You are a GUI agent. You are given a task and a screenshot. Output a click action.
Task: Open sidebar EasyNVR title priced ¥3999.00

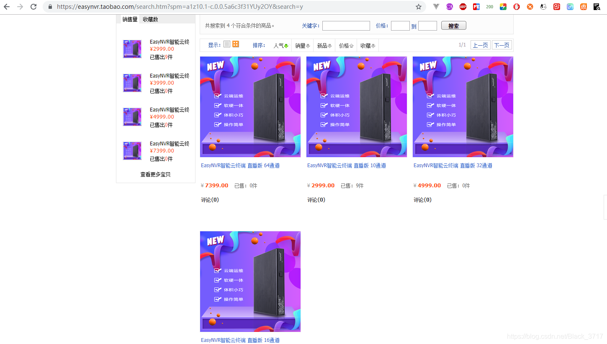170,76
